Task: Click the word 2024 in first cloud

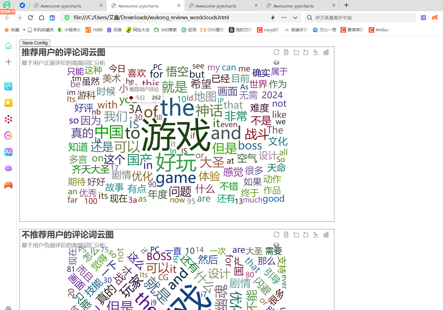Action: pyautogui.click(x=272, y=95)
